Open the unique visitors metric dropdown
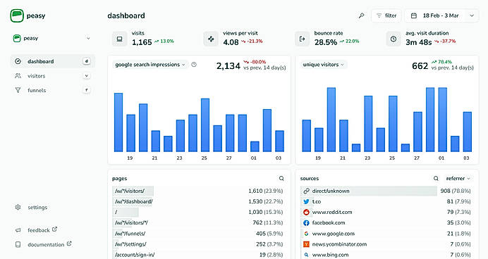 coord(324,65)
